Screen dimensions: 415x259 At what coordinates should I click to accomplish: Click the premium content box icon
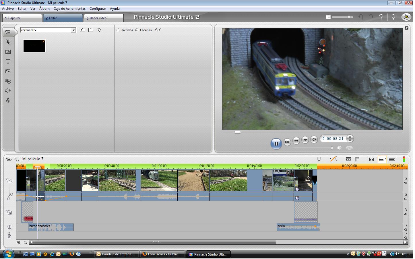click(406, 17)
